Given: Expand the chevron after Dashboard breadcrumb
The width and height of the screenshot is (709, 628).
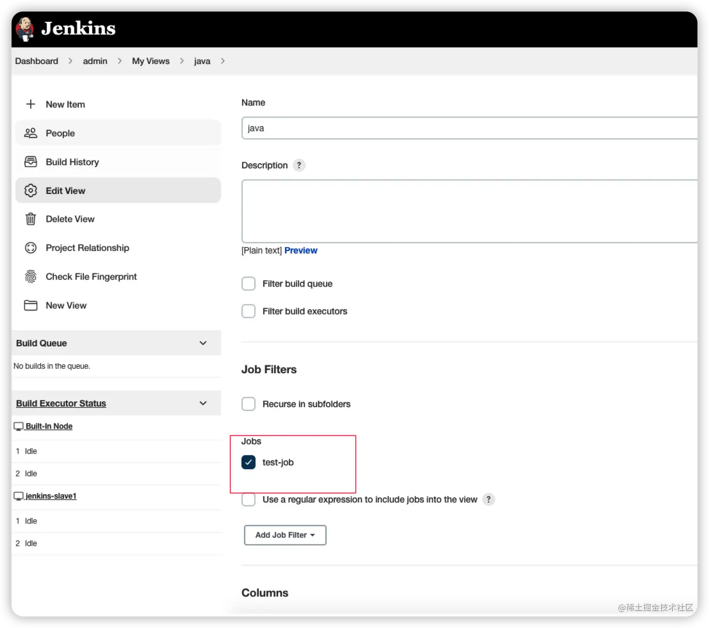Looking at the screenshot, I should pos(70,61).
